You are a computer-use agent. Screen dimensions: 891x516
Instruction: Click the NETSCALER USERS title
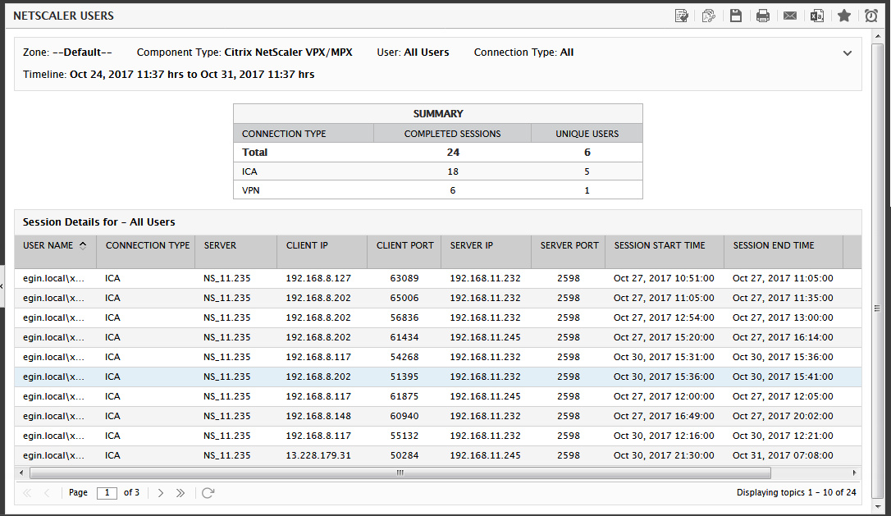point(64,16)
